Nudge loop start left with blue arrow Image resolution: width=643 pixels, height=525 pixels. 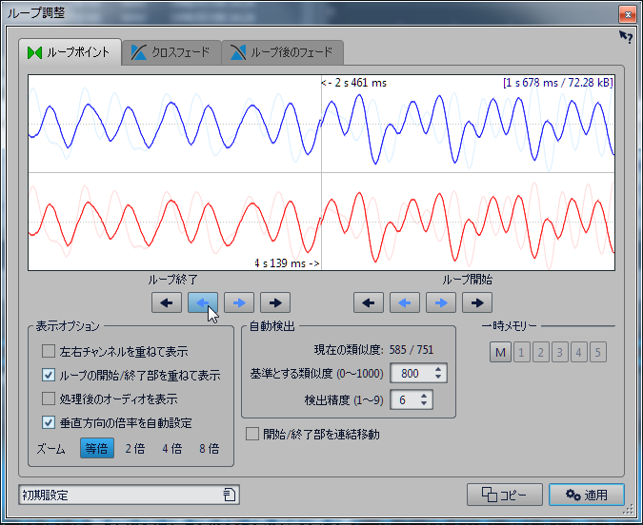(x=405, y=302)
